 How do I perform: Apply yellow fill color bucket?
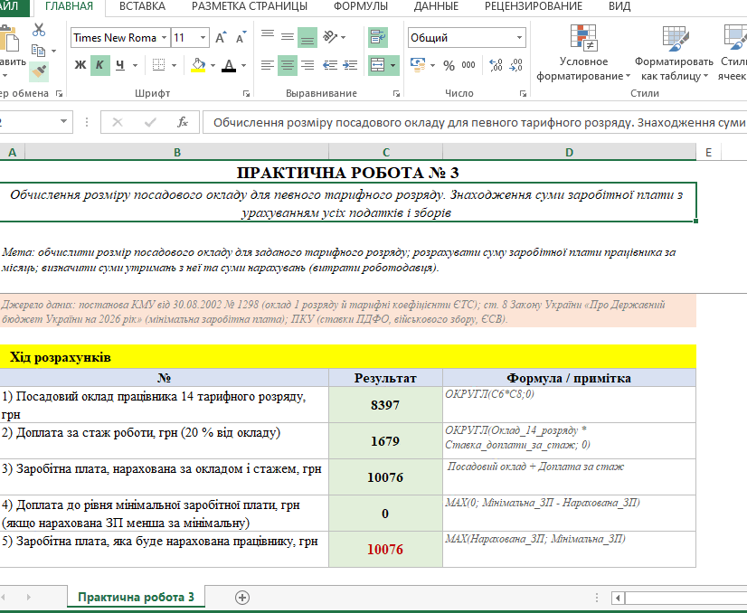pyautogui.click(x=198, y=65)
